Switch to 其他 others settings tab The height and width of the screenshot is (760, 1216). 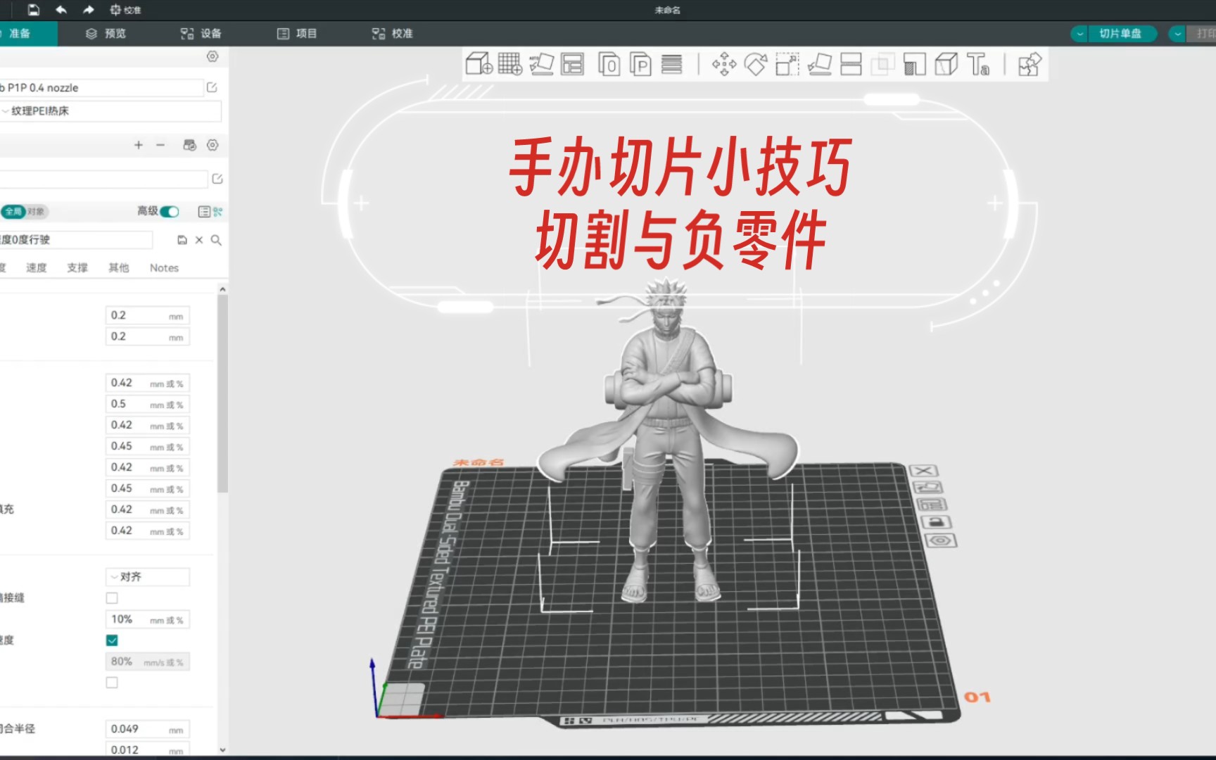coord(119,268)
